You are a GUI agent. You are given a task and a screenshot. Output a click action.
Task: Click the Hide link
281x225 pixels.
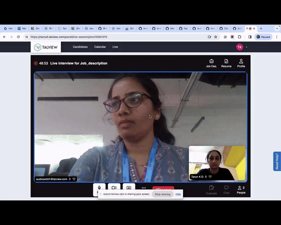178,194
